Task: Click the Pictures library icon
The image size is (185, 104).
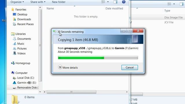Action: click(x=14, y=49)
